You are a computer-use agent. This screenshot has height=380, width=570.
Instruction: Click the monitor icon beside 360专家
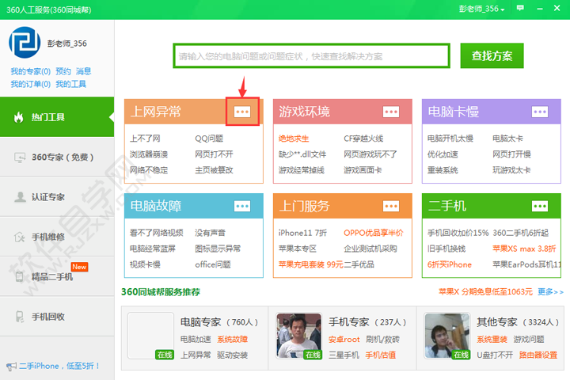click(x=20, y=158)
